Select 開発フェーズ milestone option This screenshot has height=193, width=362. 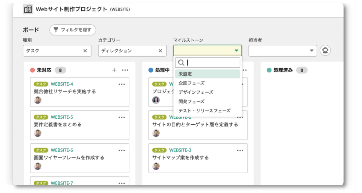coord(208,101)
